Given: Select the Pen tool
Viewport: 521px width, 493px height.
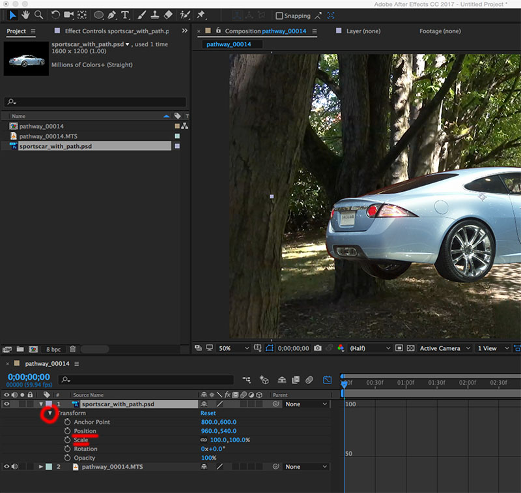Looking at the screenshot, I should tap(112, 15).
